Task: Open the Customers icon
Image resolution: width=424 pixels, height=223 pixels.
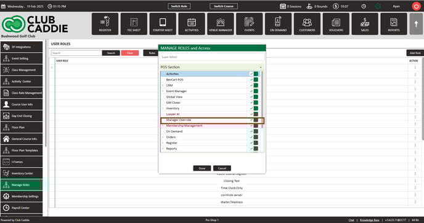Action: (307, 24)
